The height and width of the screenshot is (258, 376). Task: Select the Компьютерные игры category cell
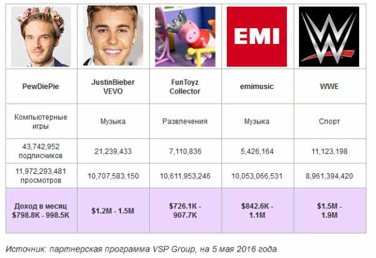(x=41, y=121)
